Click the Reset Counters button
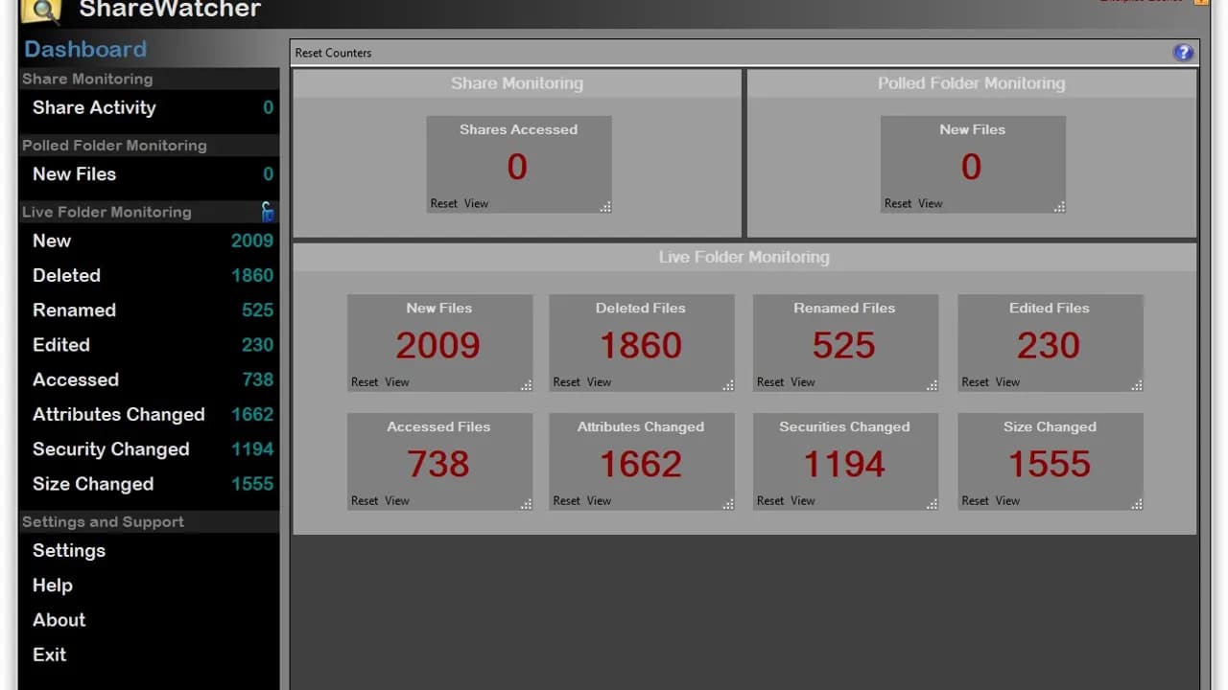This screenshot has width=1228, height=690. coord(333,53)
